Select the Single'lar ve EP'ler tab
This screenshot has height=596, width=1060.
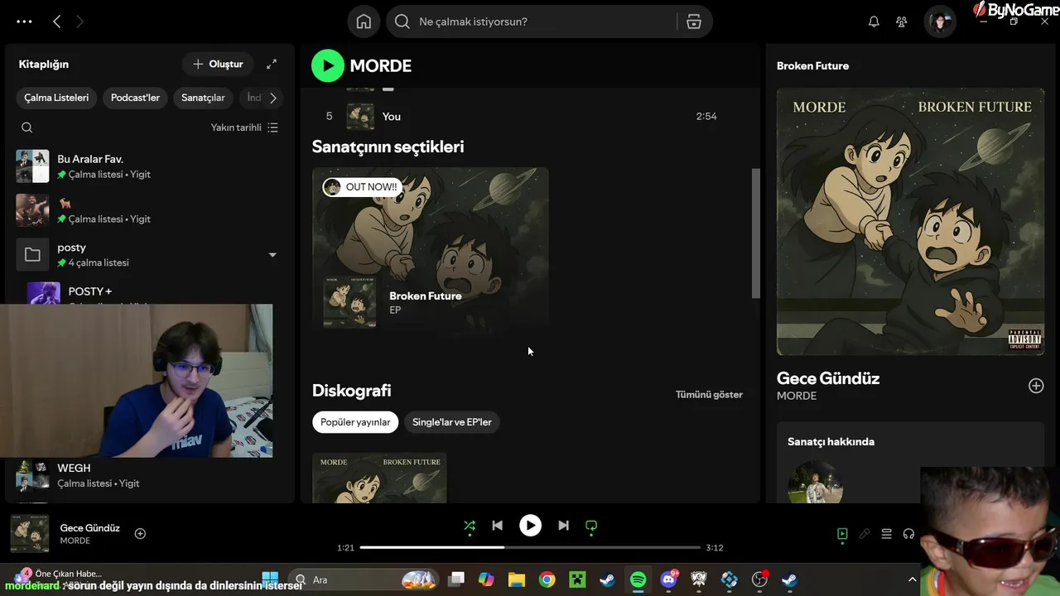pos(452,422)
